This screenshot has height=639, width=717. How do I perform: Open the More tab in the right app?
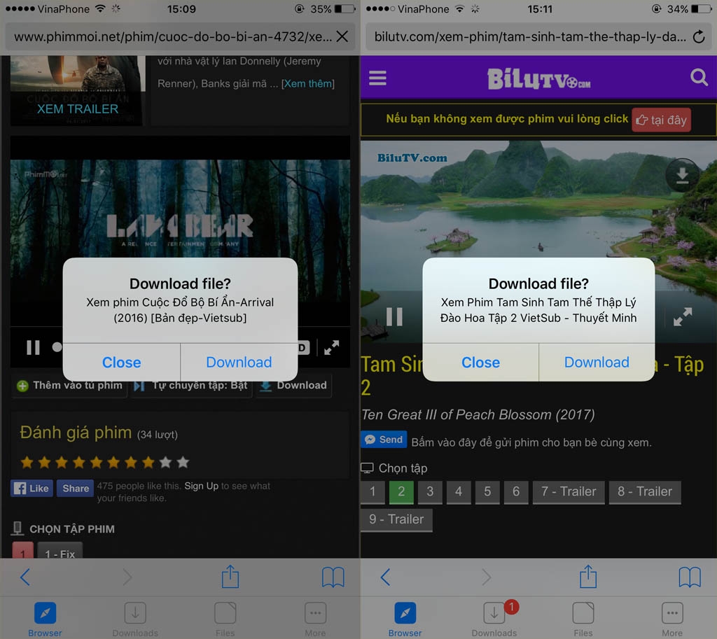[x=671, y=619]
